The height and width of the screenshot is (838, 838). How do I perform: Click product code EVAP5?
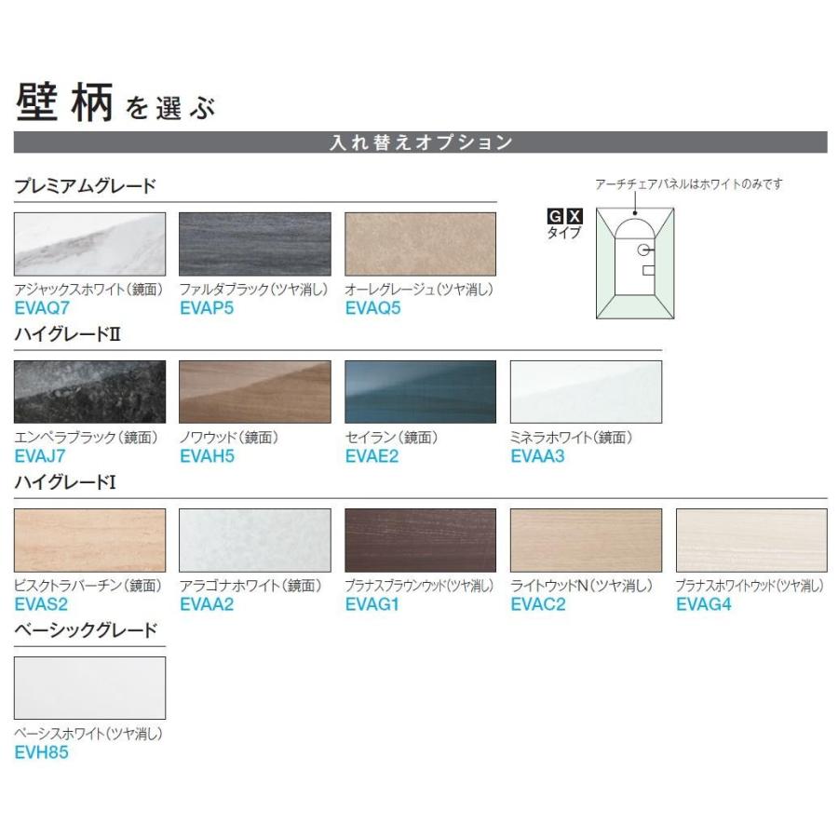click(207, 308)
